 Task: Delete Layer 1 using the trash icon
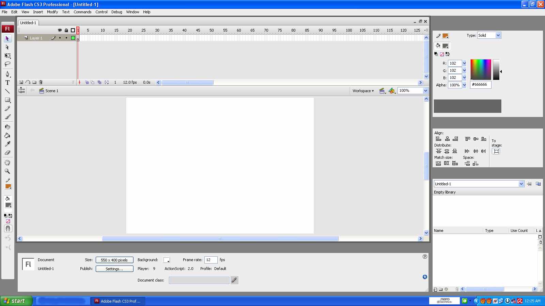(x=41, y=82)
